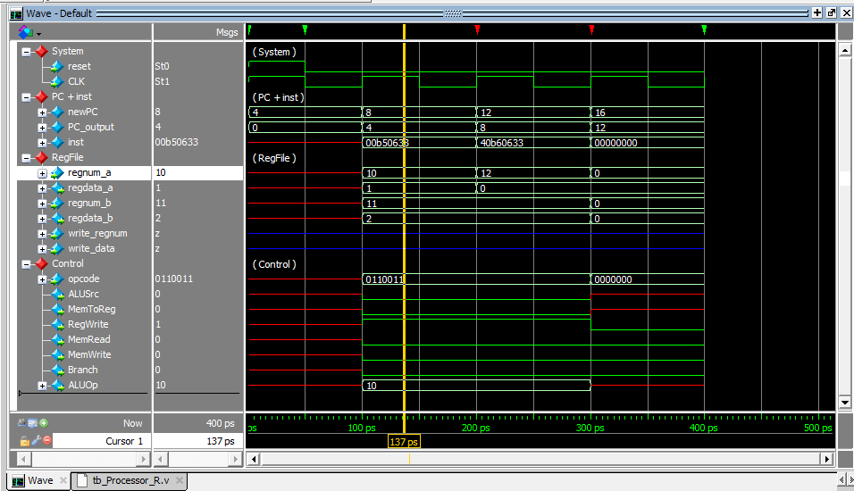Close the tb_Processor_R.v tab
This screenshot has width=854, height=491.
180,480
